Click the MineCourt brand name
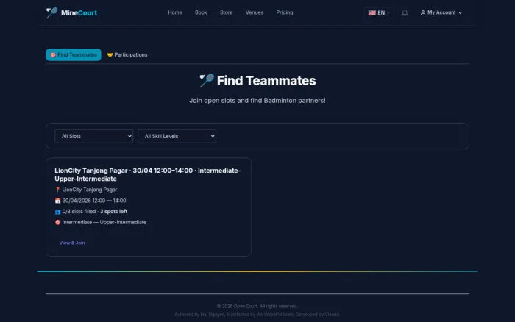The width and height of the screenshot is (515, 322). pos(79,12)
